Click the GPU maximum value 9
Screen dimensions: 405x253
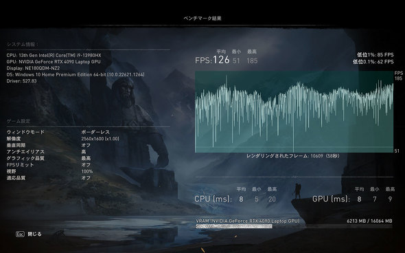click(390, 199)
